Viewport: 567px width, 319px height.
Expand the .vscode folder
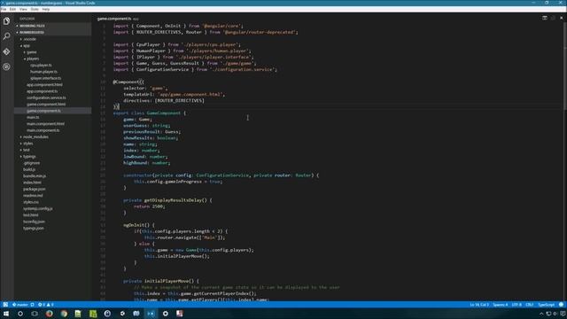29,39
